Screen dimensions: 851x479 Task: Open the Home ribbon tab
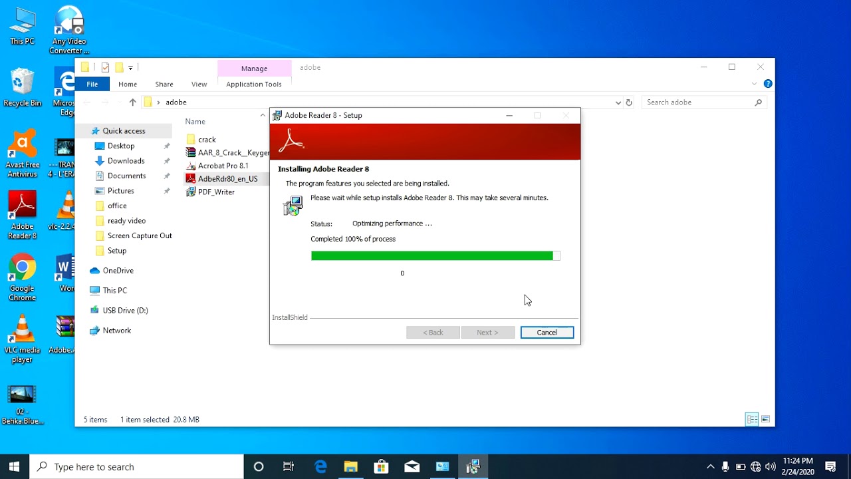click(x=128, y=84)
